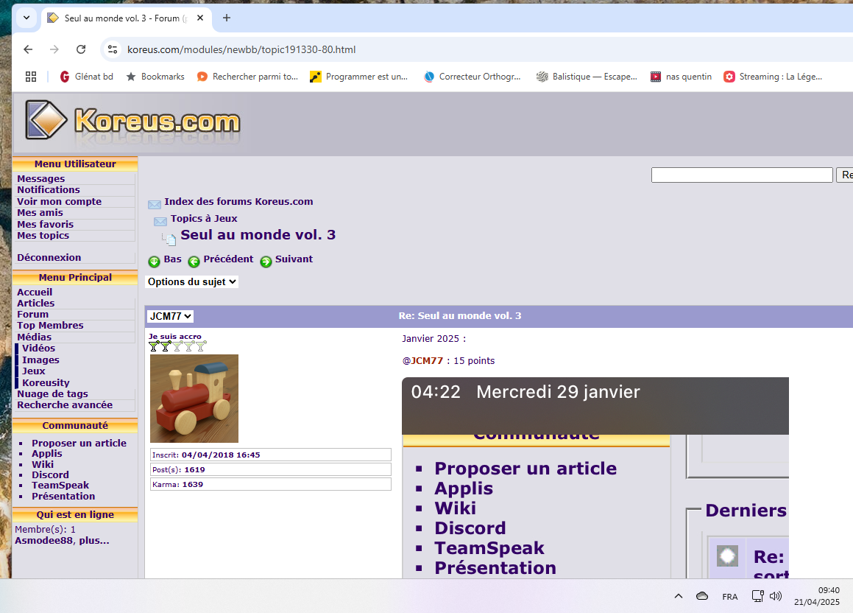Open the Glénat bd bookmark

[x=86, y=77]
